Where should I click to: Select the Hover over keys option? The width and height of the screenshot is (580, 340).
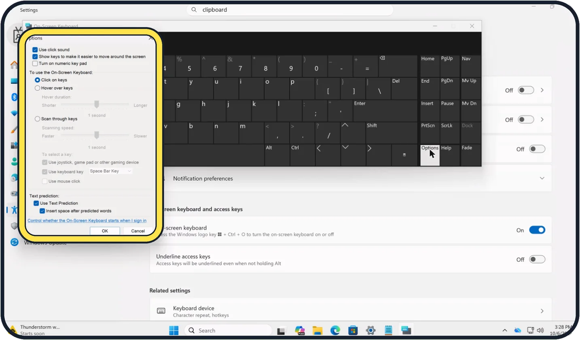(x=38, y=88)
